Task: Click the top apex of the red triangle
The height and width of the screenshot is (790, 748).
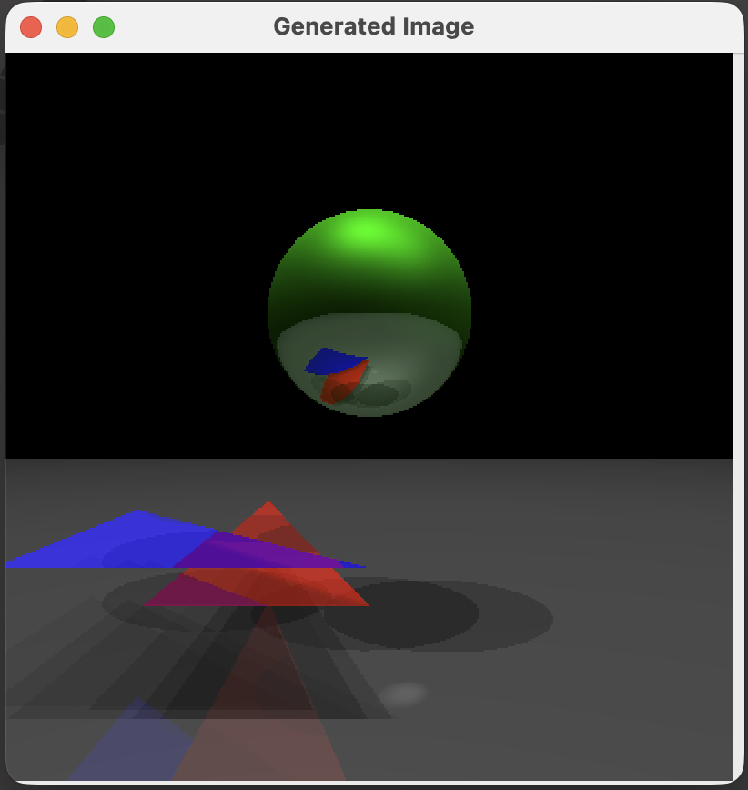Action: point(268,503)
